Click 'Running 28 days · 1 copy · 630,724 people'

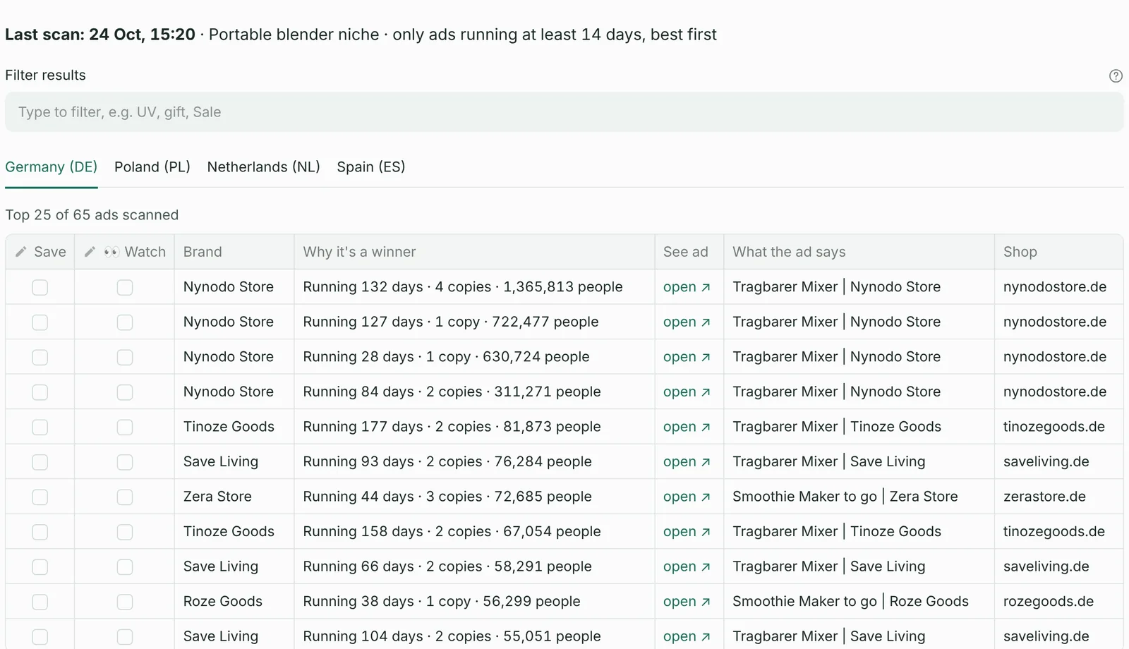pos(446,357)
